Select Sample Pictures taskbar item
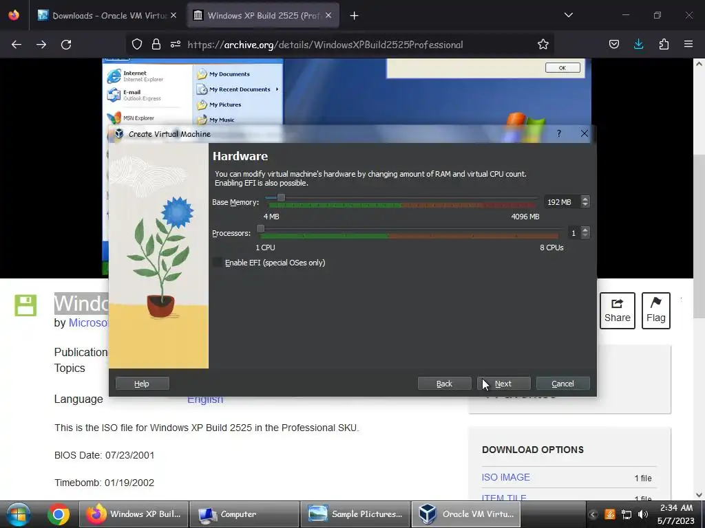Viewport: 705px width, 528px height. coord(355,514)
